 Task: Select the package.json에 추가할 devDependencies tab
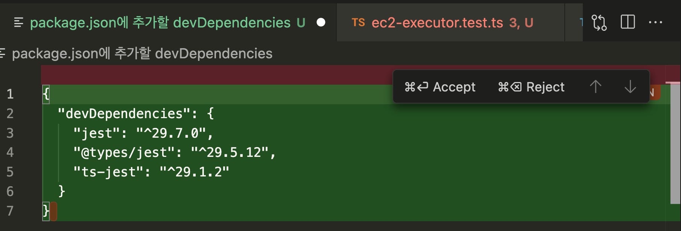tap(160, 23)
